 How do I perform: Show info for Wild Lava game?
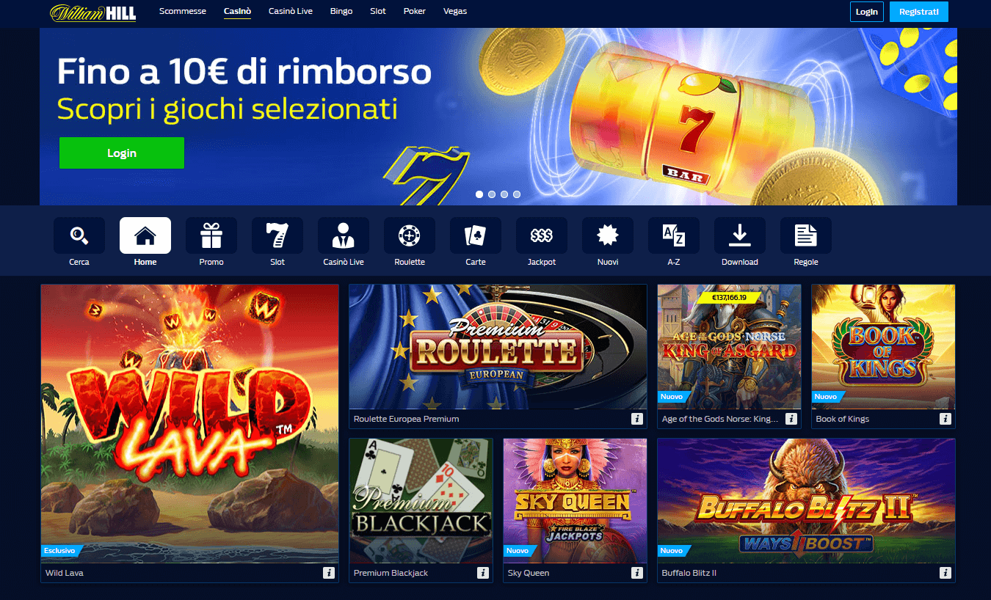pyautogui.click(x=329, y=573)
